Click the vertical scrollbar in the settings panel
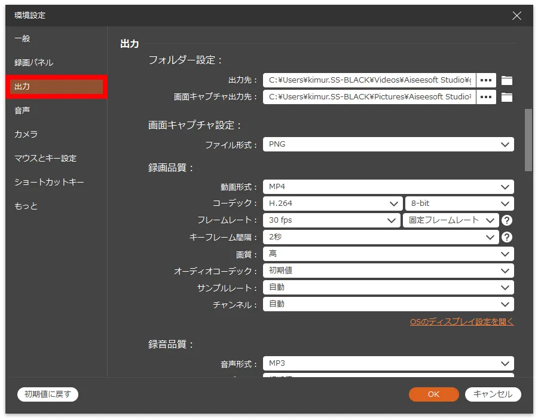This screenshot has height=419, width=538. tap(528, 140)
